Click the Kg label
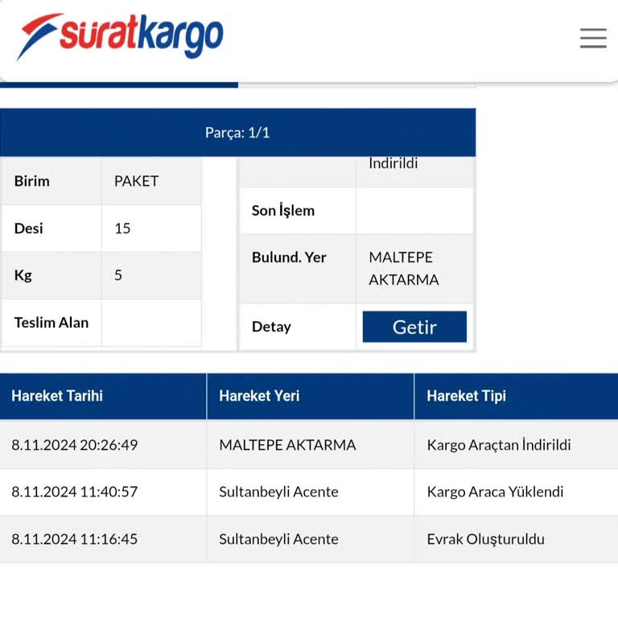 point(23,275)
